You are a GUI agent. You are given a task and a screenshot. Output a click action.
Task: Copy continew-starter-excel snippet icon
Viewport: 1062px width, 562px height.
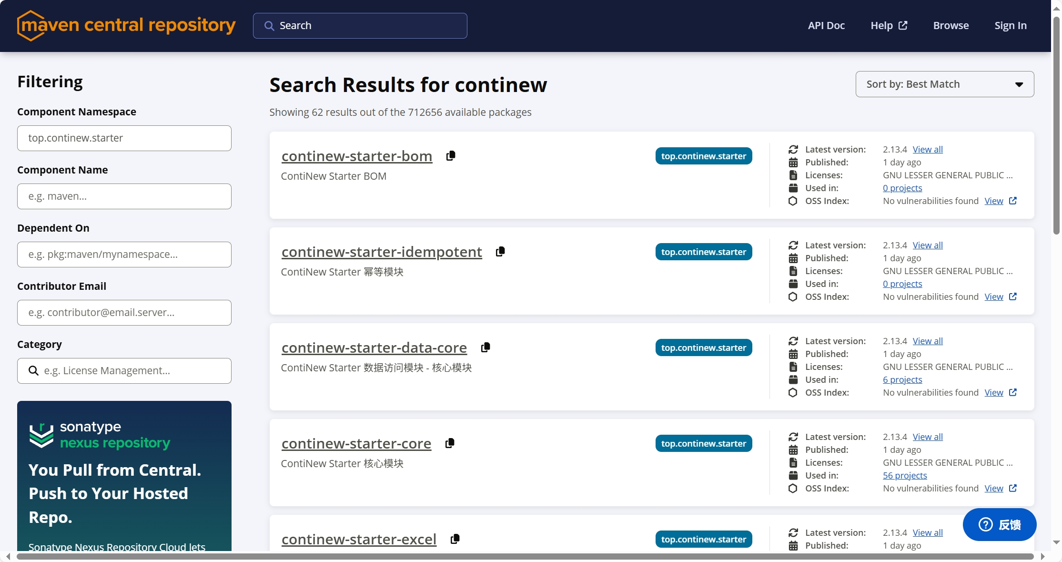click(x=455, y=539)
